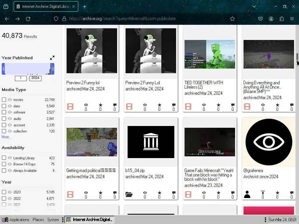Click movie icon on Game Fails card

(188, 195)
